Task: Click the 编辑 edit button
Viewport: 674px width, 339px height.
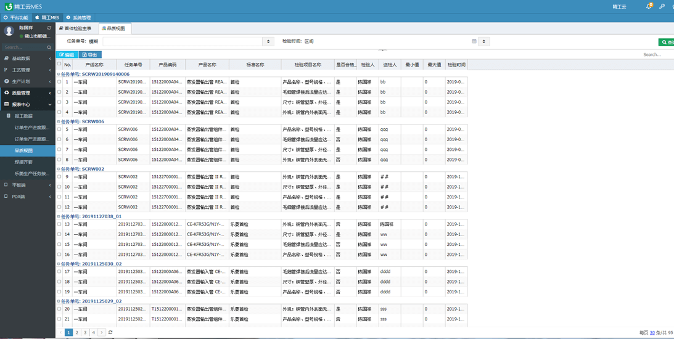Action: click(x=67, y=55)
